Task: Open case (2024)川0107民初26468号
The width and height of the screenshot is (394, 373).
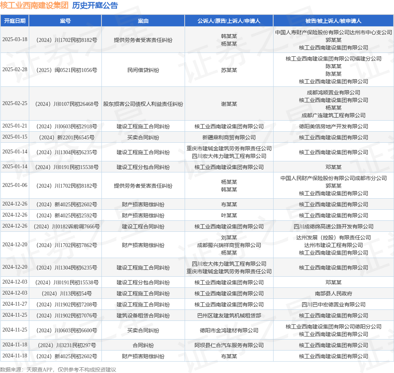Action: point(67,104)
